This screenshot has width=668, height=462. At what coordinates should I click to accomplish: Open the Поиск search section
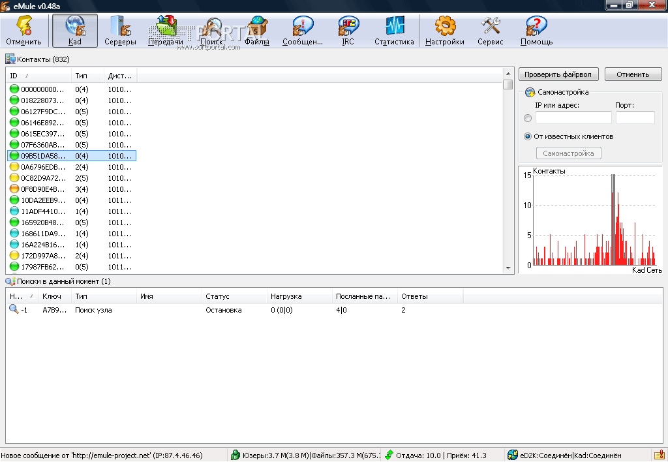point(212,30)
